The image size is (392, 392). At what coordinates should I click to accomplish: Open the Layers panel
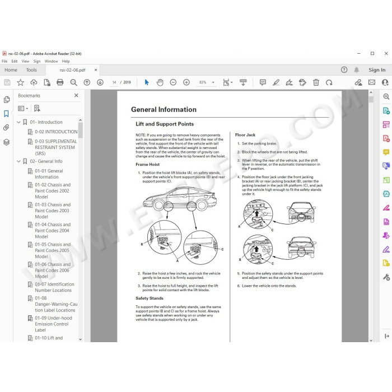(x=7, y=142)
